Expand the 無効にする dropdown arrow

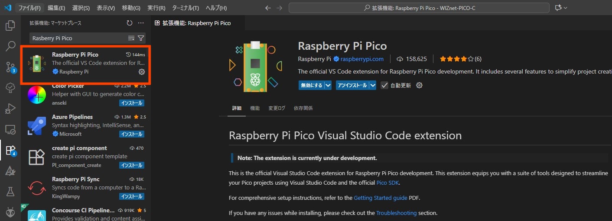[328, 85]
